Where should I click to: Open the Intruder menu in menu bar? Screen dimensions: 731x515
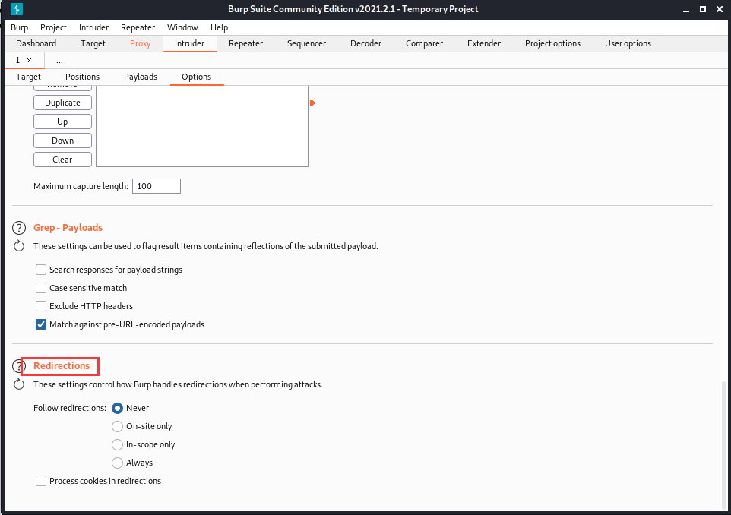(93, 27)
